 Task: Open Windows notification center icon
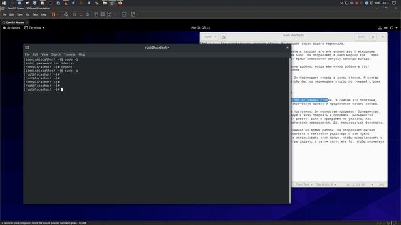click(x=394, y=3)
